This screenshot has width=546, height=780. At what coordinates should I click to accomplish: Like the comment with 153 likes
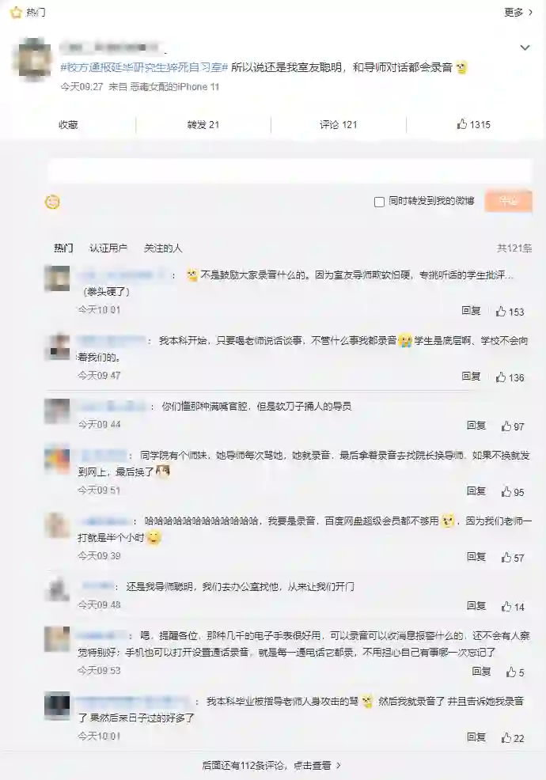[x=501, y=312]
